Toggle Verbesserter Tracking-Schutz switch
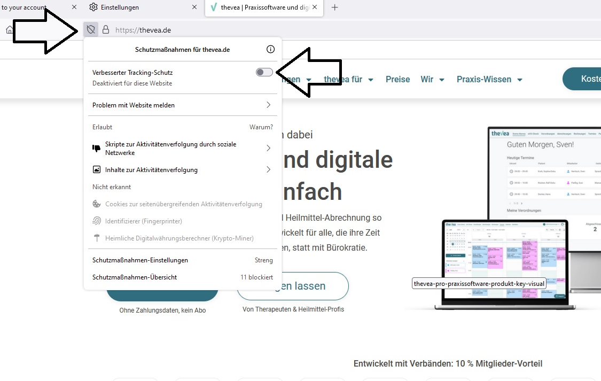This screenshot has width=601, height=381. tap(264, 72)
